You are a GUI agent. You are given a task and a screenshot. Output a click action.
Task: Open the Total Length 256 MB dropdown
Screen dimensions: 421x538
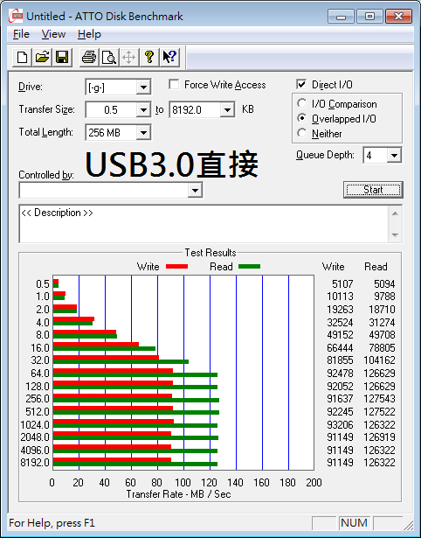coord(143,132)
